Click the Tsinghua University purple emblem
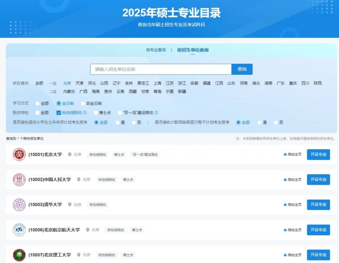 (x=19, y=205)
